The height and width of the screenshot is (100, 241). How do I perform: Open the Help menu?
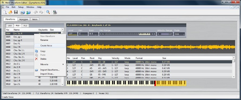pos(39,7)
